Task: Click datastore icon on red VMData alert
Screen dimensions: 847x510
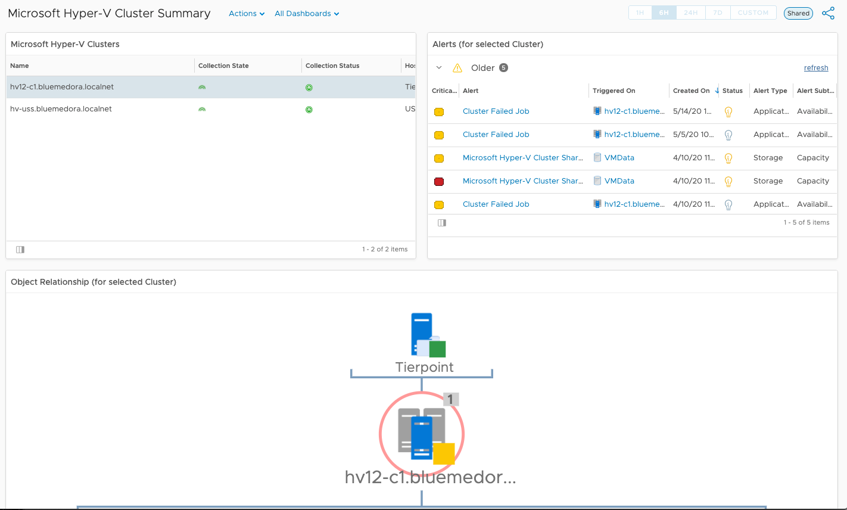Action: [597, 181]
